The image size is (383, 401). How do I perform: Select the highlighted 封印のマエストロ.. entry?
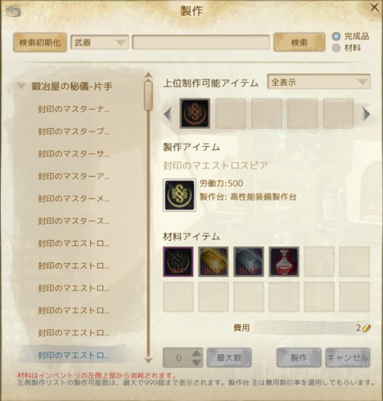[73, 355]
